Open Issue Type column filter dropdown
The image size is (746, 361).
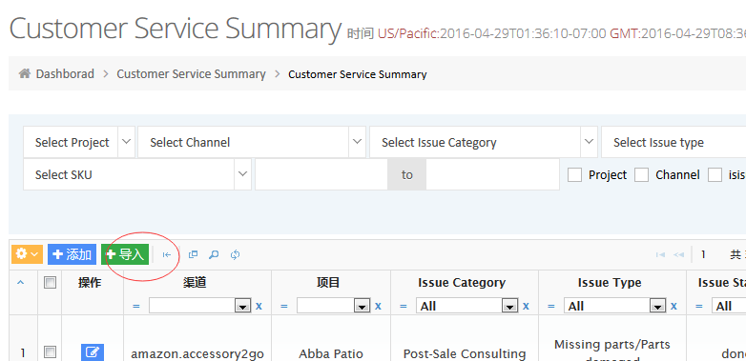614,306
